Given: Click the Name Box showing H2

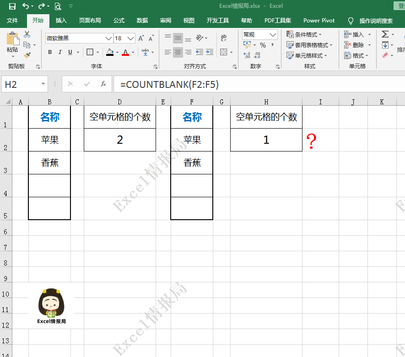Looking at the screenshot, I should coord(25,84).
